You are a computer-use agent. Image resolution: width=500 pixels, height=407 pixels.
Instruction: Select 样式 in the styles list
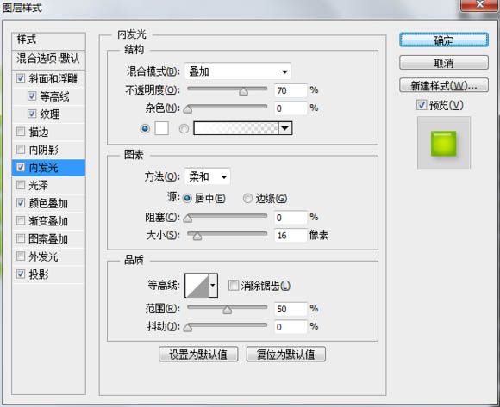pyautogui.click(x=48, y=40)
